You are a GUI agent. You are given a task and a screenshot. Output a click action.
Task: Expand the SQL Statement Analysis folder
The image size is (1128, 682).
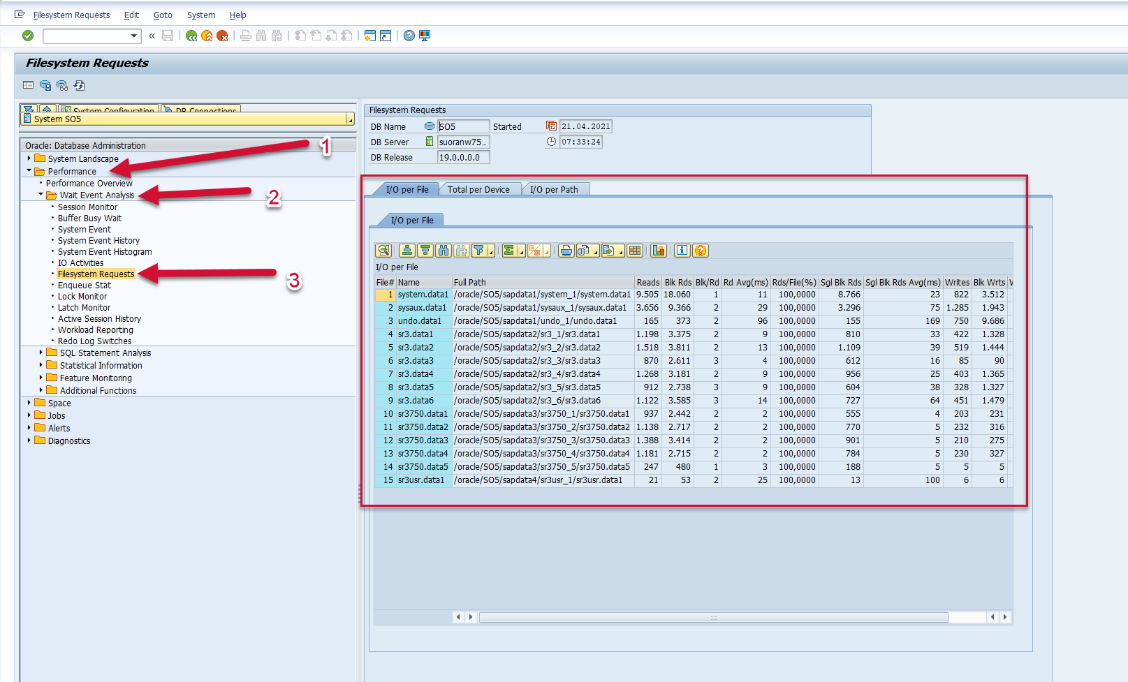click(41, 353)
